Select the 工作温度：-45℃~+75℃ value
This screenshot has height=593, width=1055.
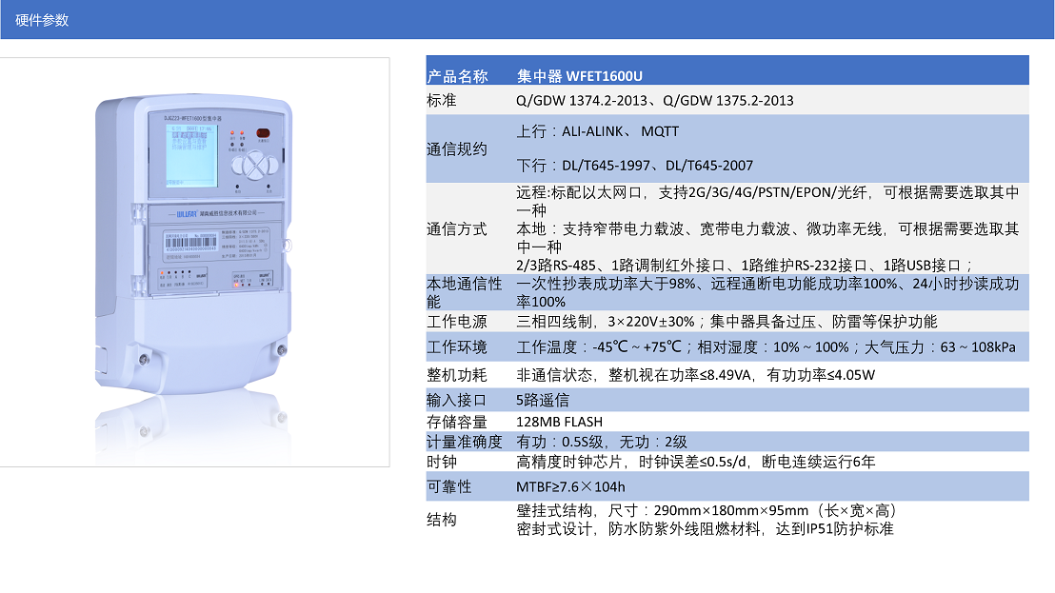point(766,346)
